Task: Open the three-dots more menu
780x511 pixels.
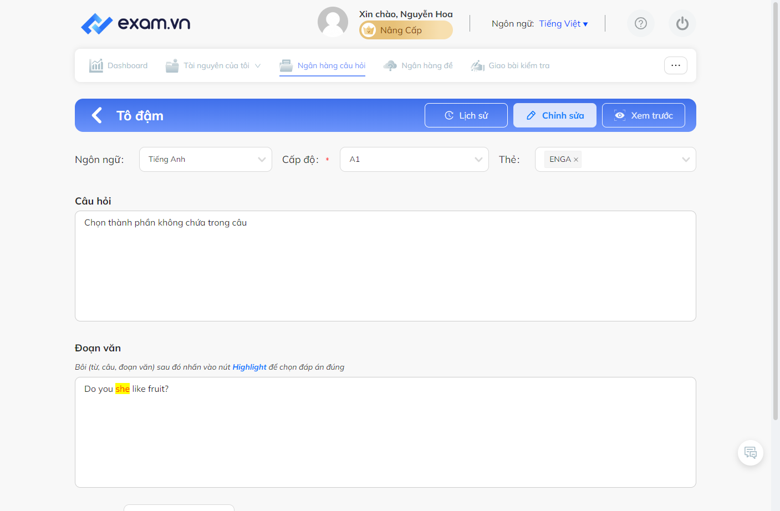Action: (x=676, y=65)
